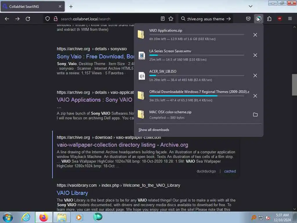297x223 pixels.
Task: Click the network tray icon
Action: (261, 217)
